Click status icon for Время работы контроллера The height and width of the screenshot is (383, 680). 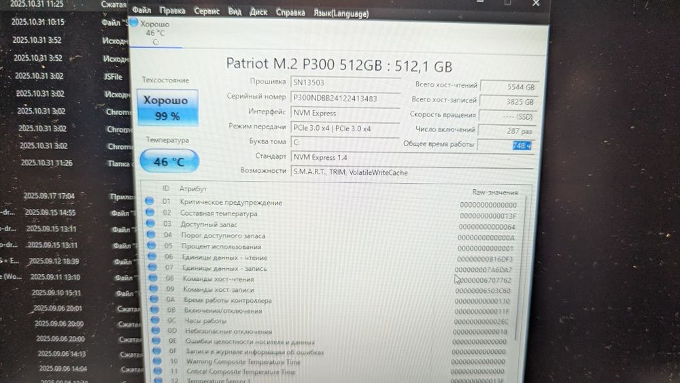tap(154, 299)
